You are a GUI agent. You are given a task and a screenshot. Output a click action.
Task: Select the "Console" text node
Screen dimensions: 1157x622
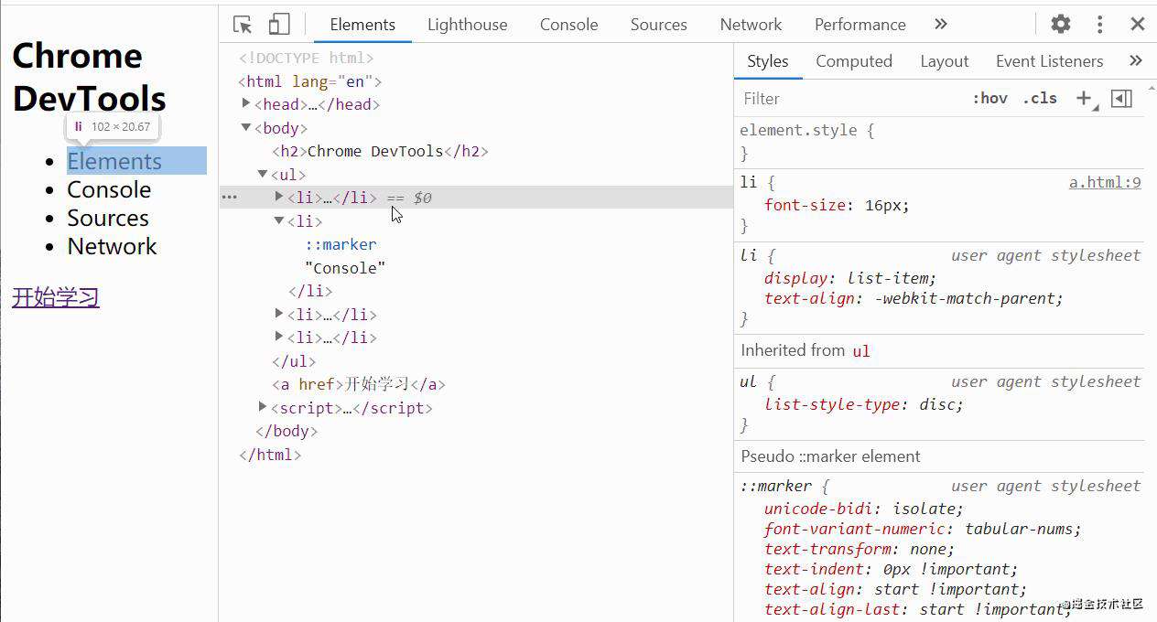[345, 268]
